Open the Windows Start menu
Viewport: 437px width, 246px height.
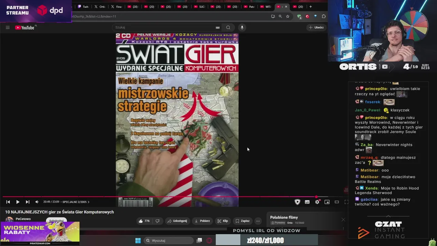(138, 241)
